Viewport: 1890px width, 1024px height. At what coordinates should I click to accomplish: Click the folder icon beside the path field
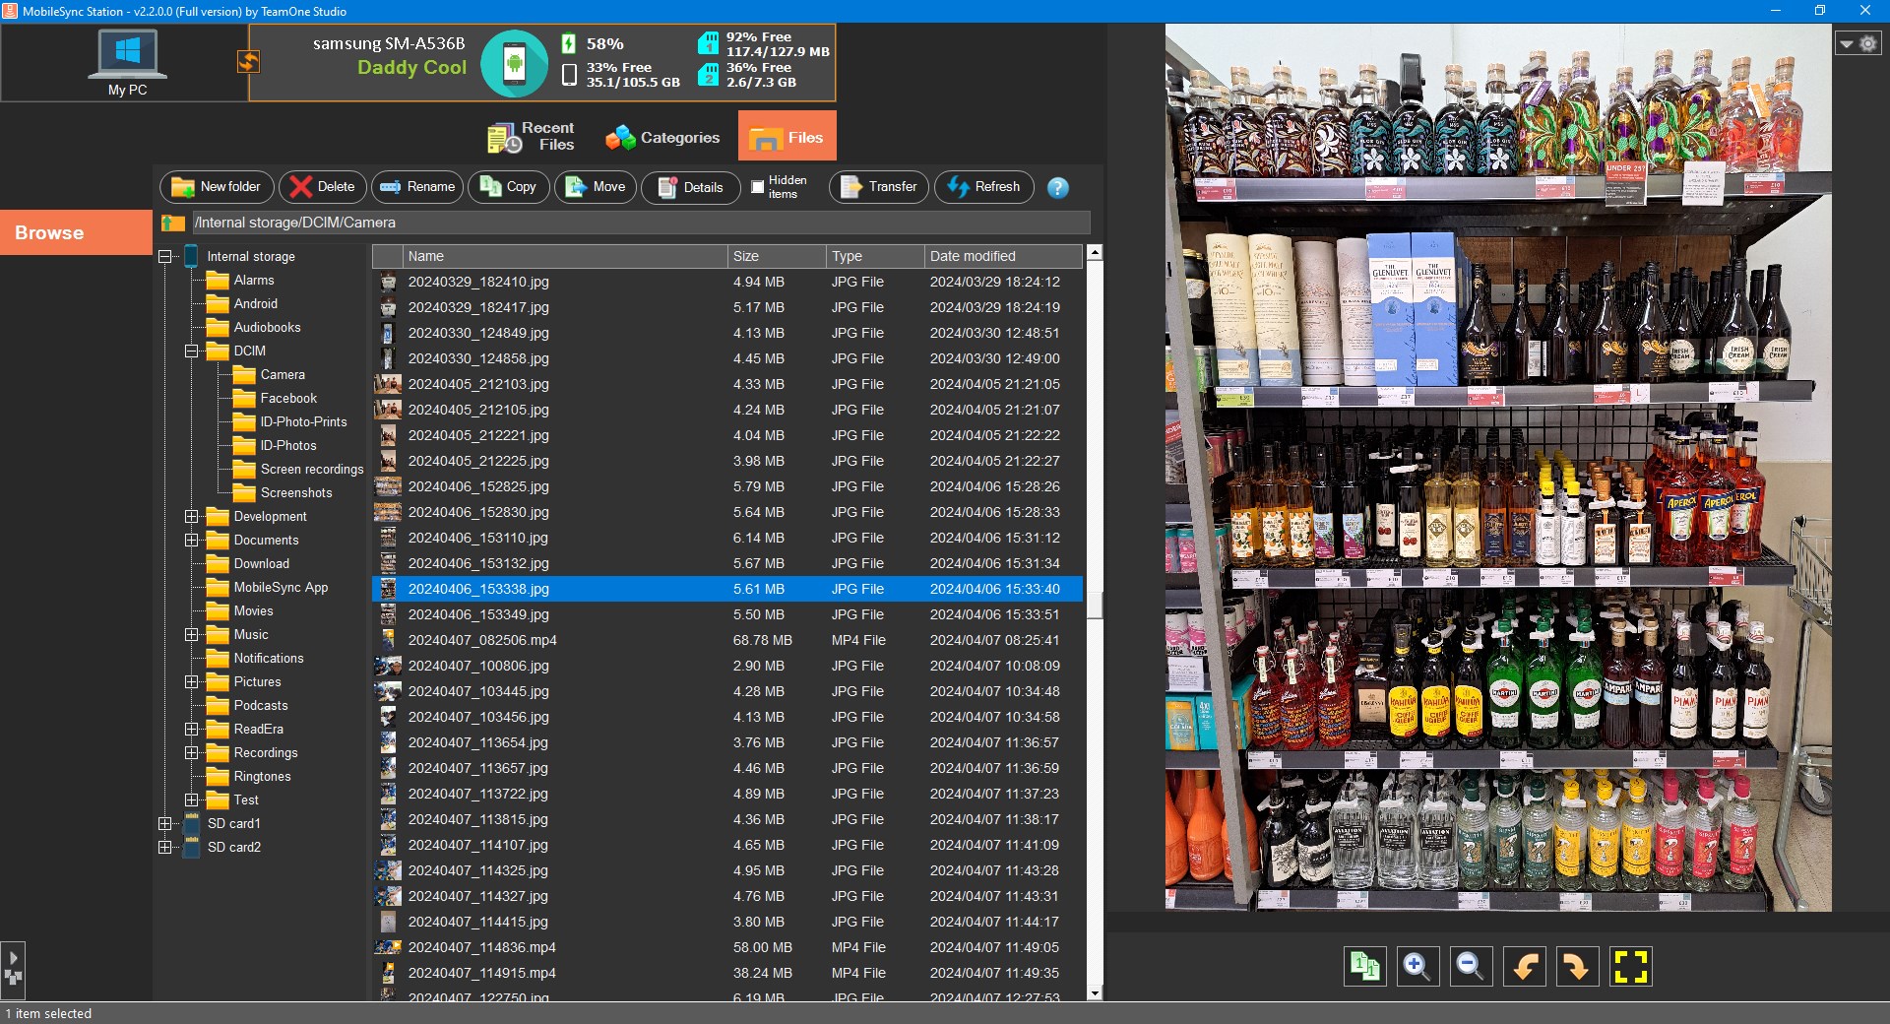coord(173,223)
